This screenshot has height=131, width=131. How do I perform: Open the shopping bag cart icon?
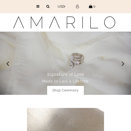[x=91, y=7]
